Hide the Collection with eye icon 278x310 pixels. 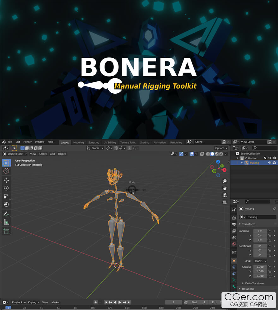tap(270, 158)
